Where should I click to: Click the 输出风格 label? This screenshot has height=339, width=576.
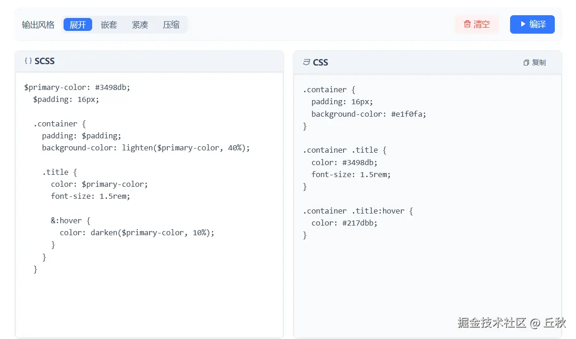tap(38, 25)
